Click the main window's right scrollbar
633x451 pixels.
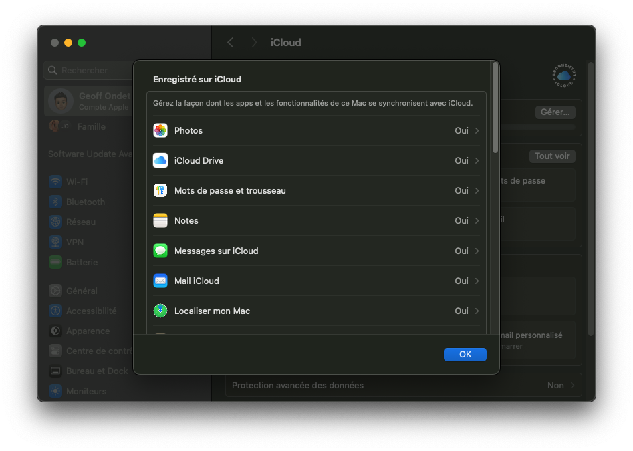click(591, 198)
